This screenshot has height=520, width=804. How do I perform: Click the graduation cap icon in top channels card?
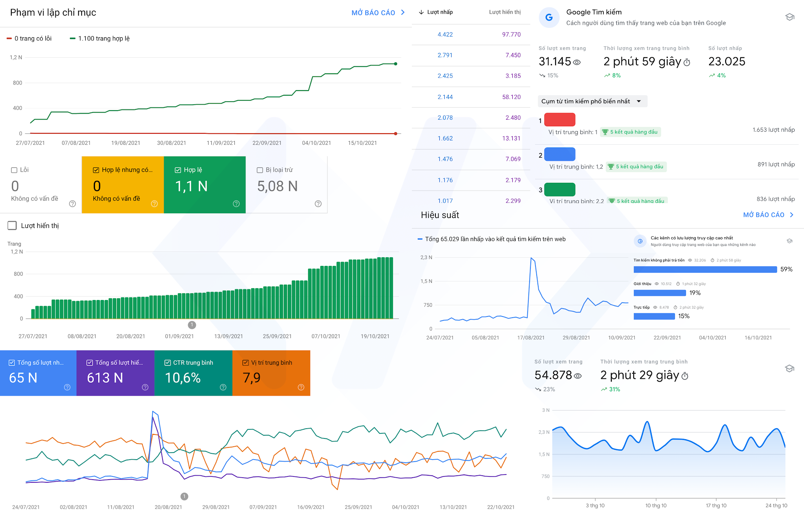(x=789, y=241)
